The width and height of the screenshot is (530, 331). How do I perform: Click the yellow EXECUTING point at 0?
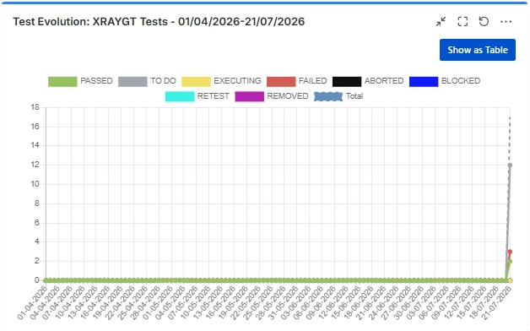510,280
